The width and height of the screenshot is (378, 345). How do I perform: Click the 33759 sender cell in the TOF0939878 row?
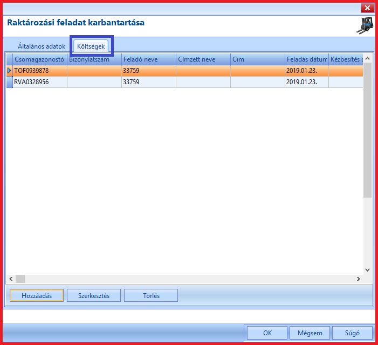coord(149,71)
